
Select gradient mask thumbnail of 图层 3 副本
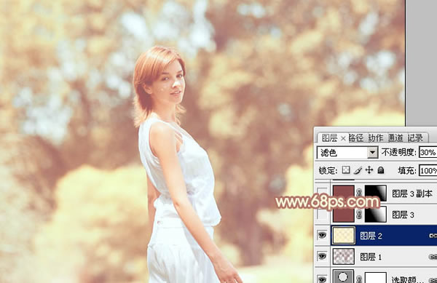coord(376,193)
